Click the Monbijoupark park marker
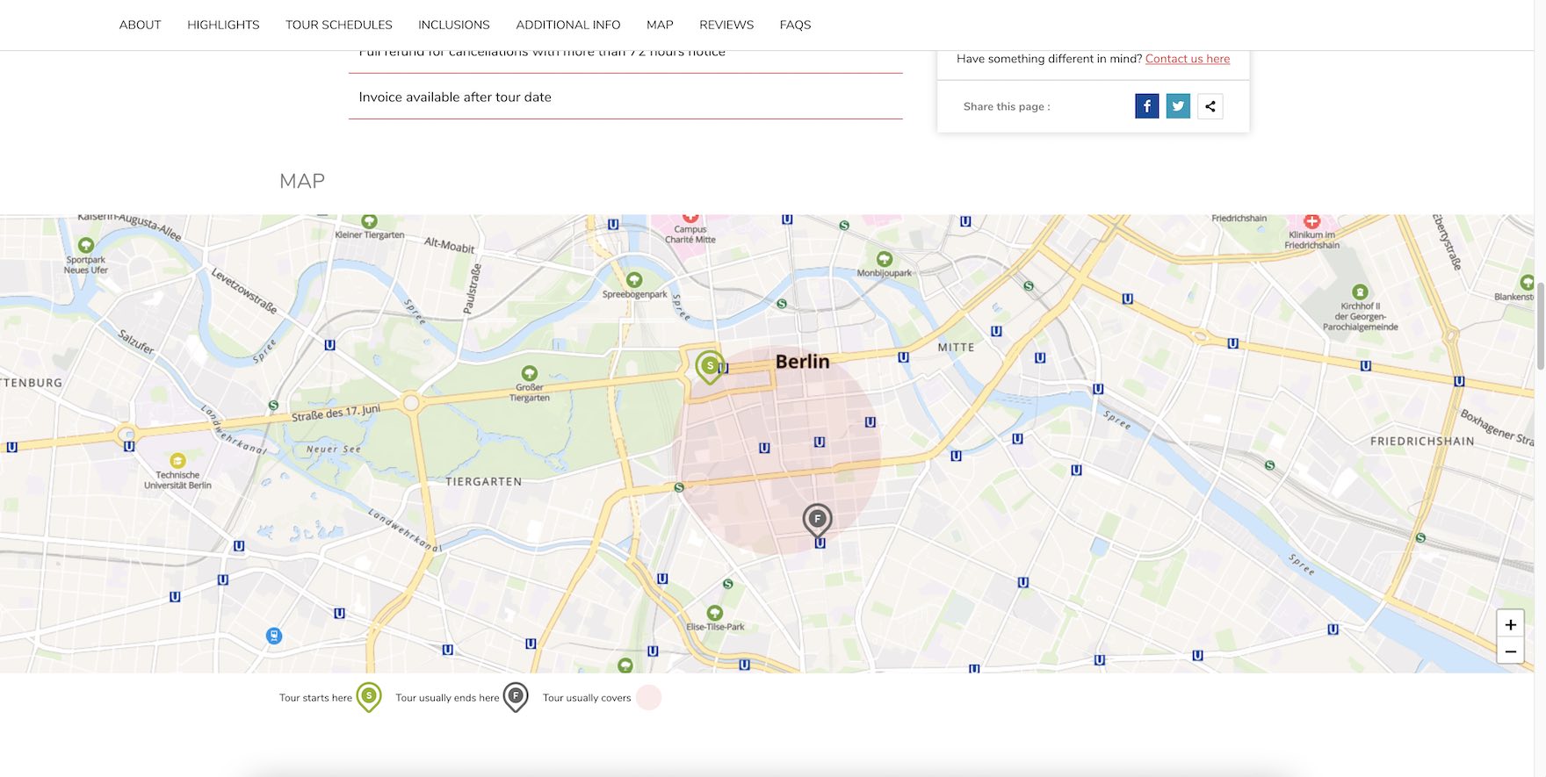Image resolution: width=1546 pixels, height=777 pixels. (x=885, y=259)
